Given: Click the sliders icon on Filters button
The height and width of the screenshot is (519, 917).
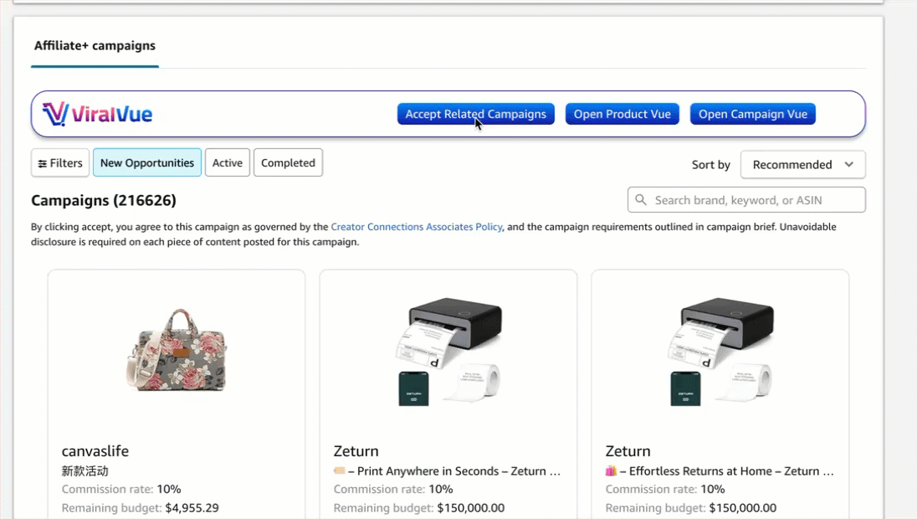Looking at the screenshot, I should click(43, 163).
